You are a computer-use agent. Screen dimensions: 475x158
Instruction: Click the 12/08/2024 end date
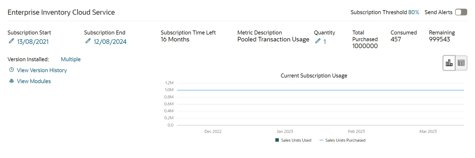click(x=110, y=42)
